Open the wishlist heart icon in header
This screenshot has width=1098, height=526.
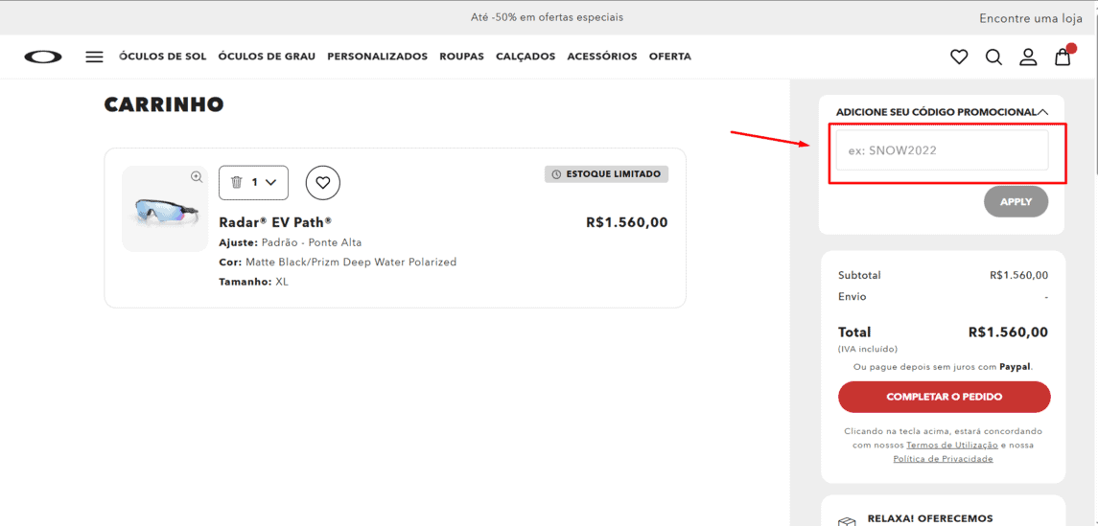(x=959, y=57)
